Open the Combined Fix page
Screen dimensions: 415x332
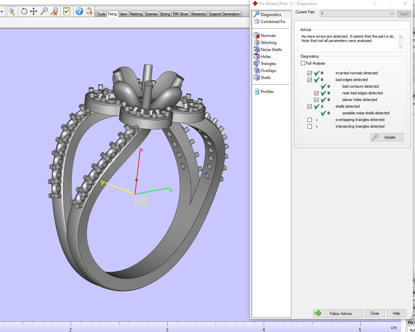pyautogui.click(x=273, y=22)
